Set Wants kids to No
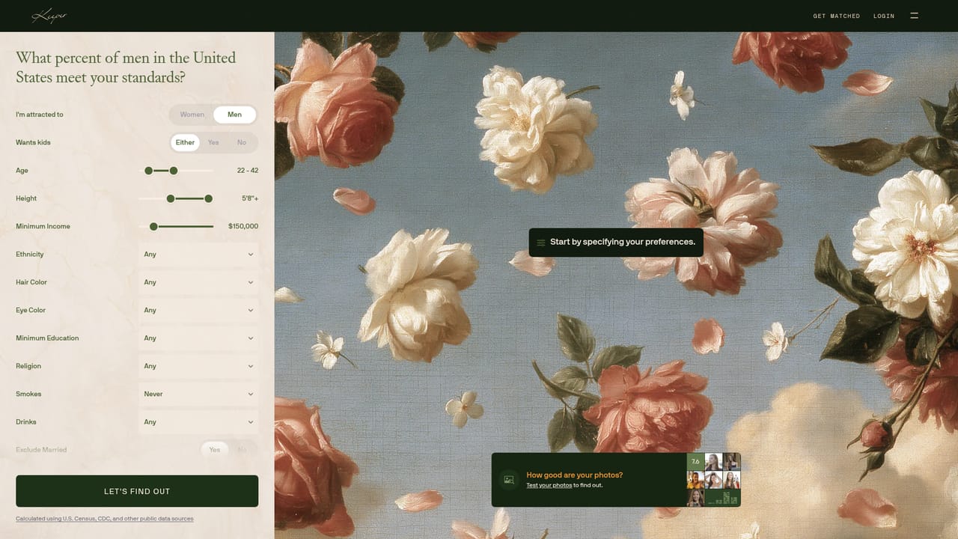 (x=242, y=142)
